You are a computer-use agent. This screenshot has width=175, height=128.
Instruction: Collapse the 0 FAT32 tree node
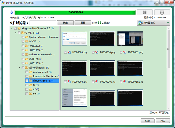[16, 33]
